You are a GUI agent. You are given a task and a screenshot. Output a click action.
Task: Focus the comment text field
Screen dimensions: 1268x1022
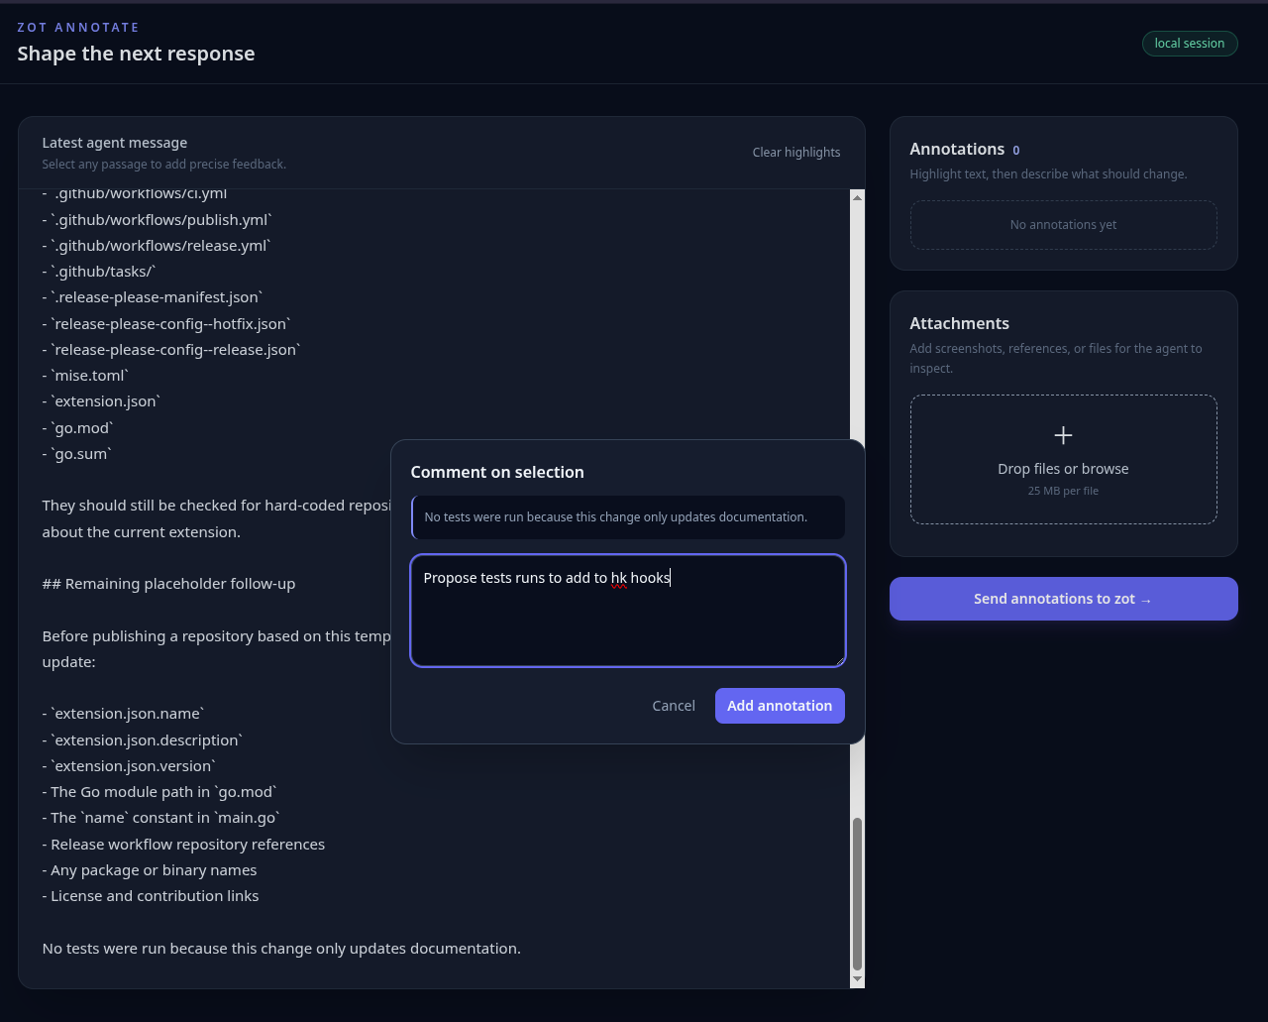(x=628, y=611)
